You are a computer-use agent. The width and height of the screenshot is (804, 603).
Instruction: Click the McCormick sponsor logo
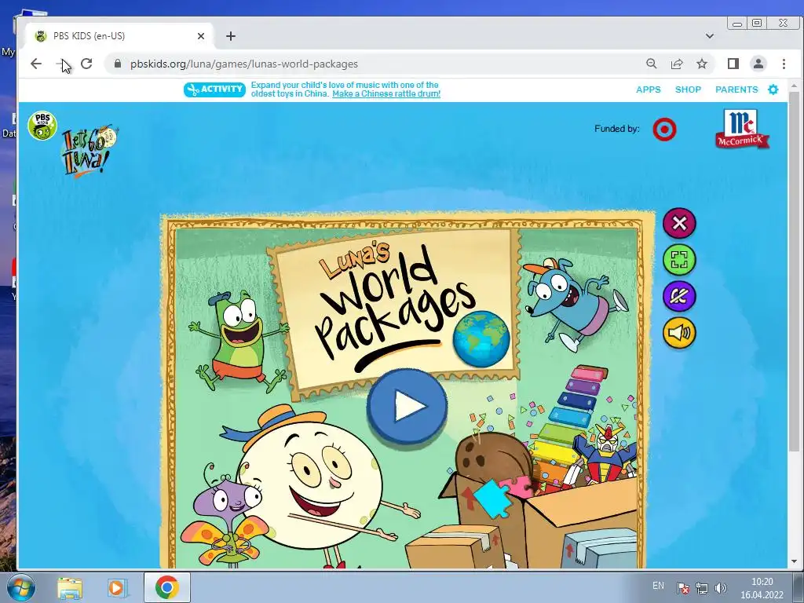(742, 130)
